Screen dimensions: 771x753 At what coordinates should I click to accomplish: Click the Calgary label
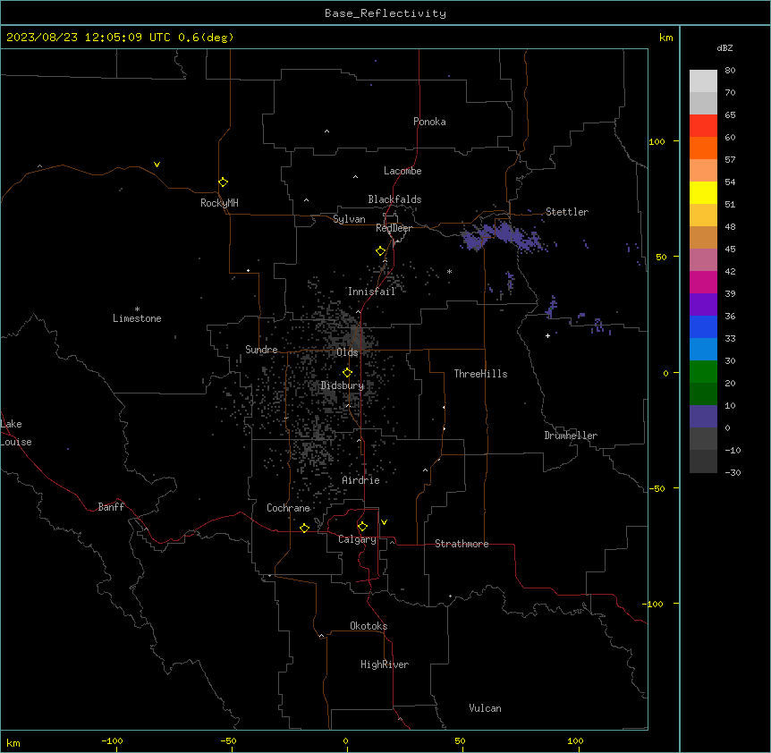tap(357, 539)
